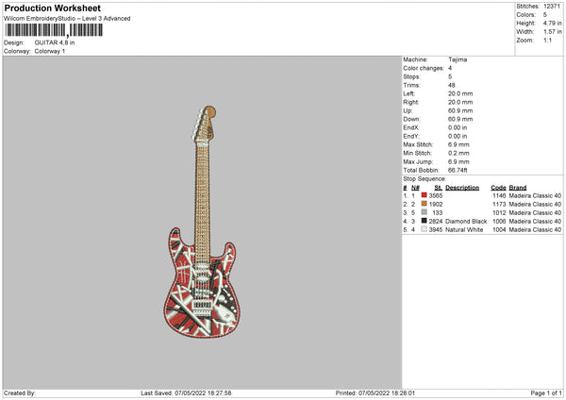Click thread code 1146

pyautogui.click(x=499, y=195)
